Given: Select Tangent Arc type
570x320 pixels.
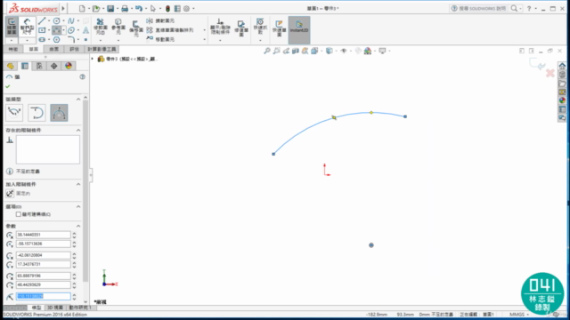Looking at the screenshot, I should pos(37,113).
